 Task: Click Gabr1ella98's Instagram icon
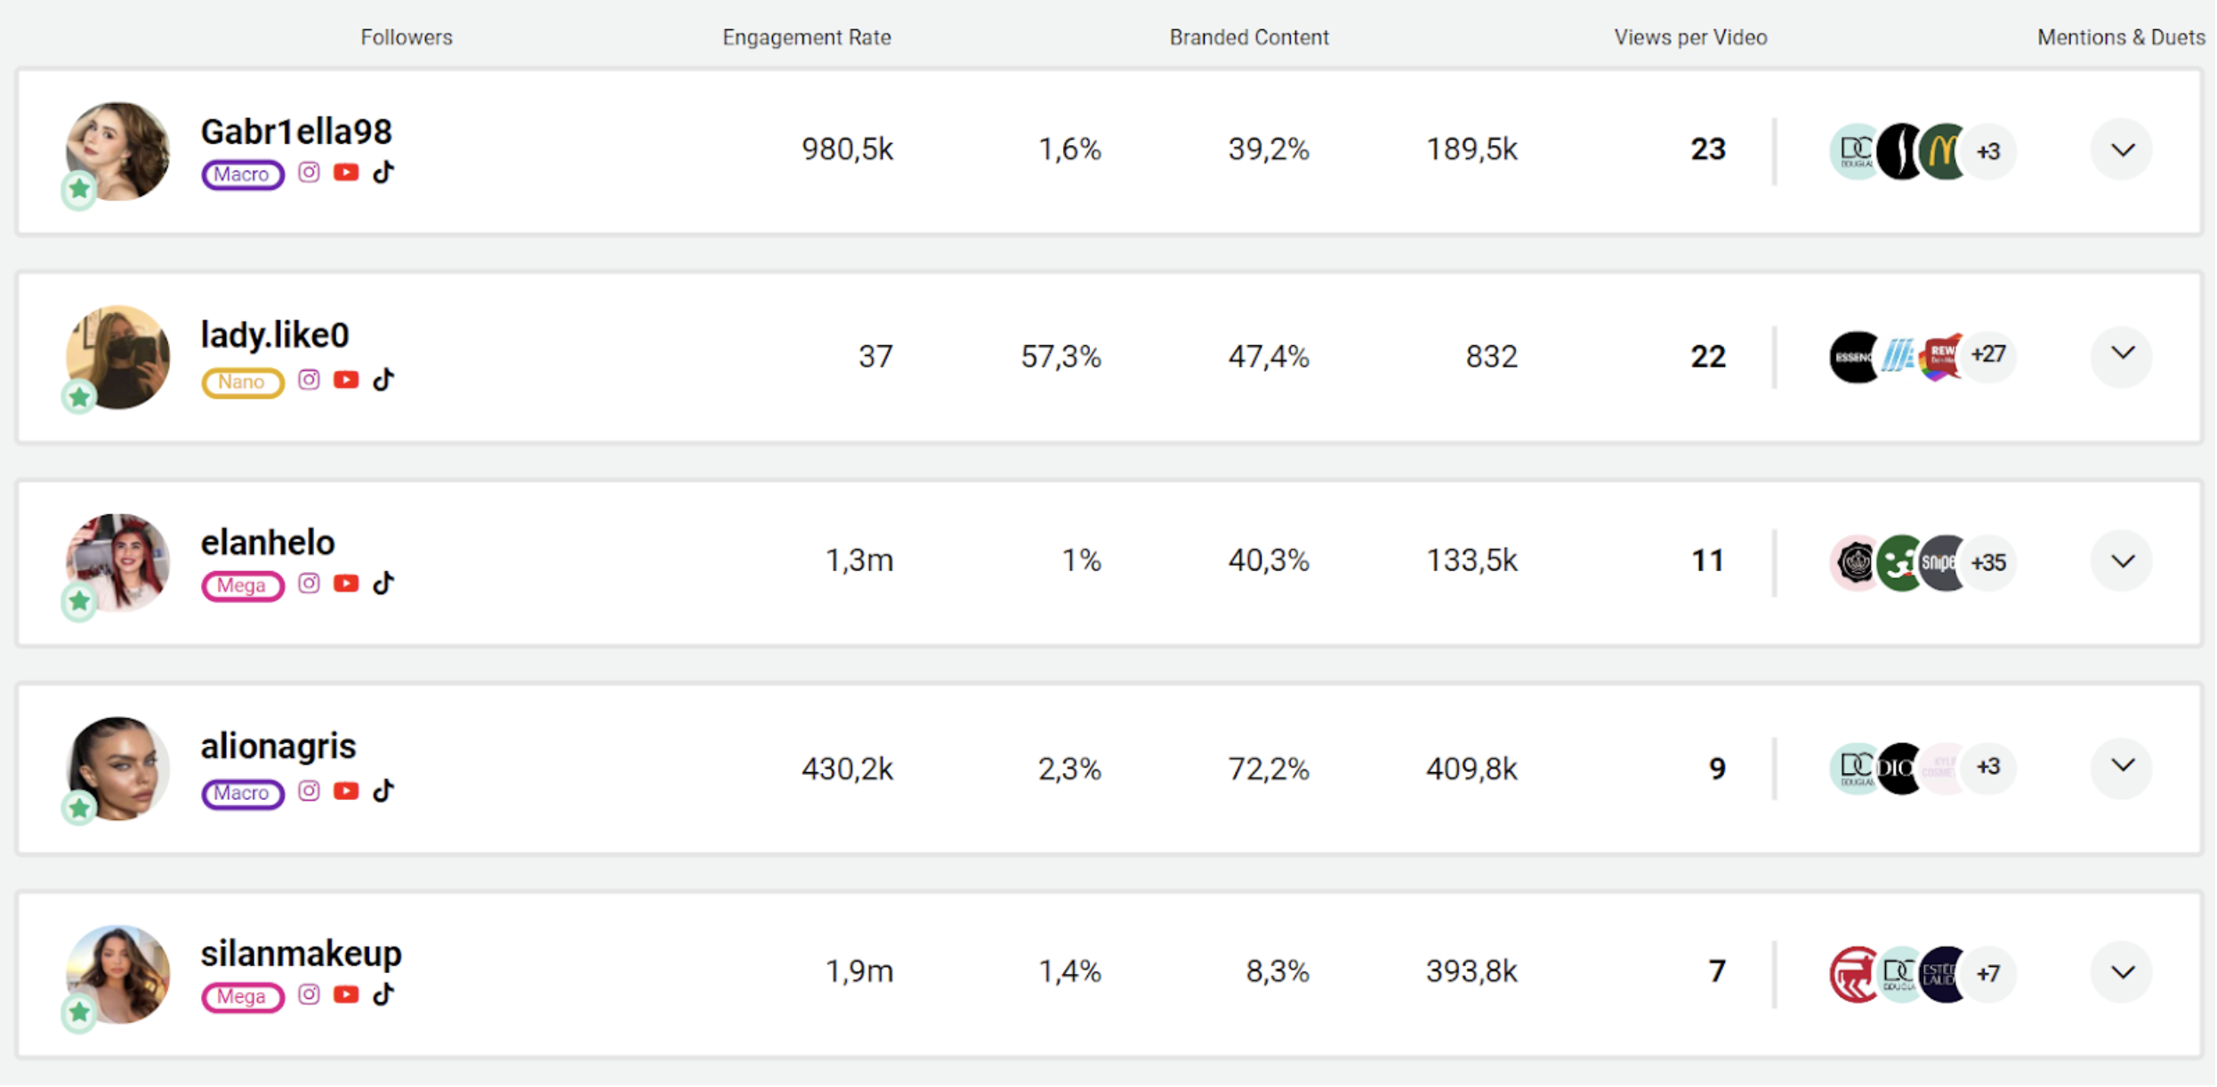309,173
